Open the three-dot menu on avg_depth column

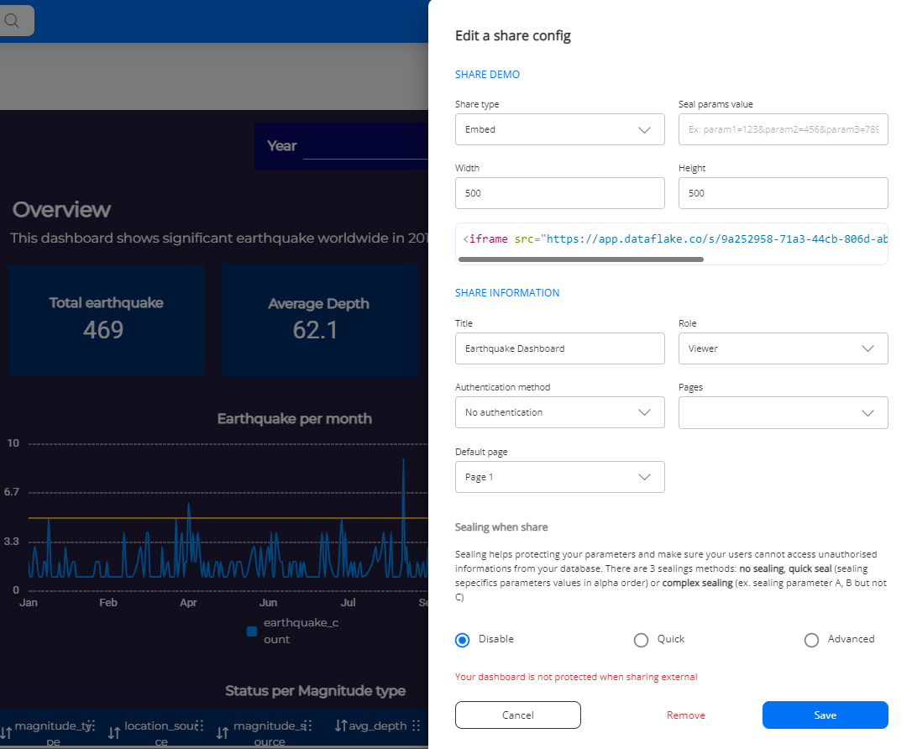pyautogui.click(x=415, y=724)
